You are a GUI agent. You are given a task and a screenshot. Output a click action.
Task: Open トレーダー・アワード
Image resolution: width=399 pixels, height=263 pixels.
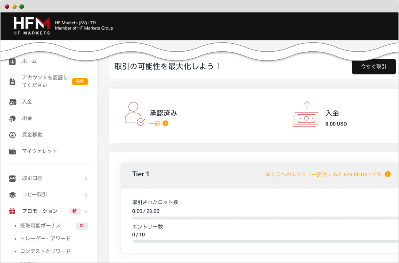pyautogui.click(x=46, y=238)
